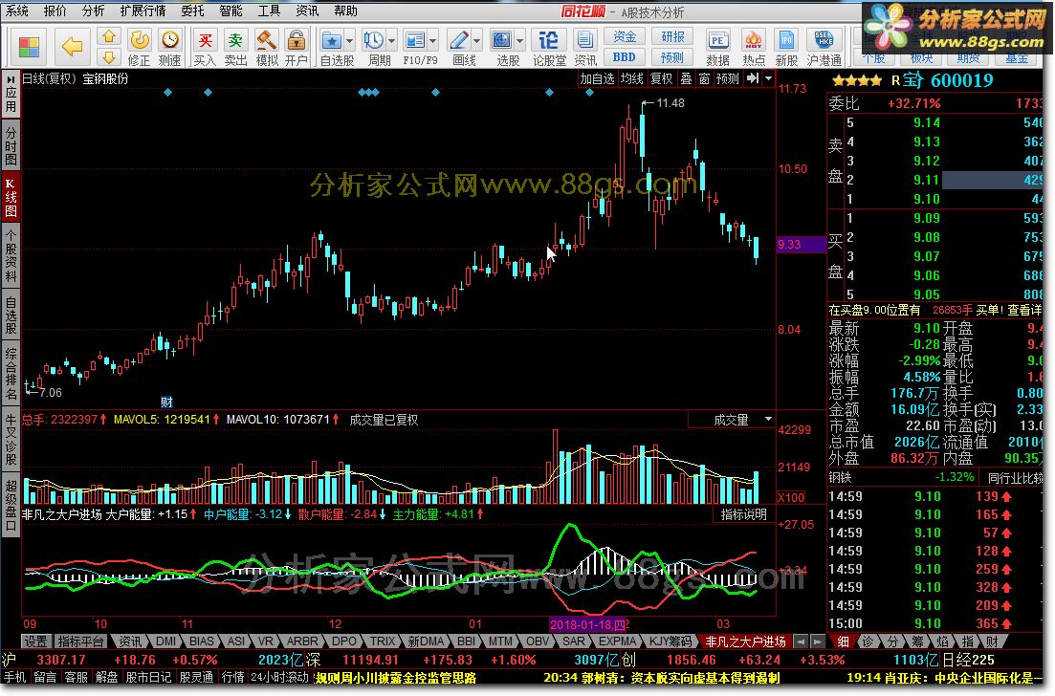Screen dimensions: 1055x696
Task: Open the 智能 menu
Action: point(231,11)
